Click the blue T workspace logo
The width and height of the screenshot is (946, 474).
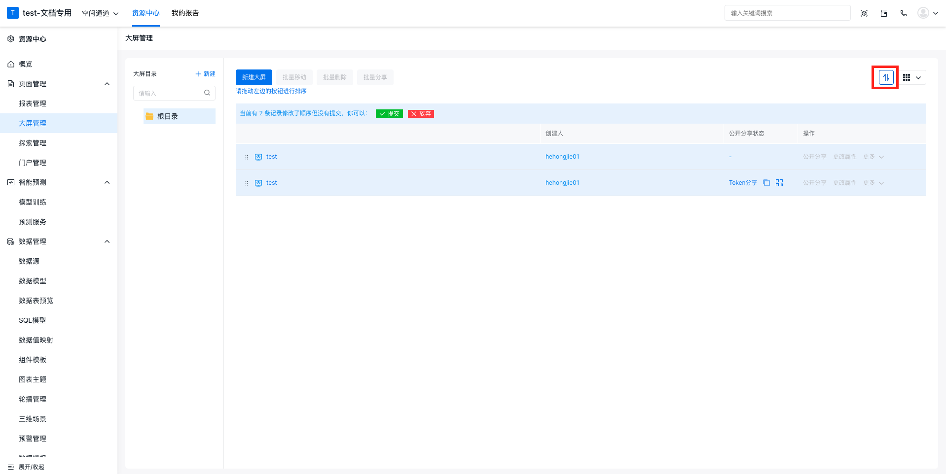pos(13,13)
